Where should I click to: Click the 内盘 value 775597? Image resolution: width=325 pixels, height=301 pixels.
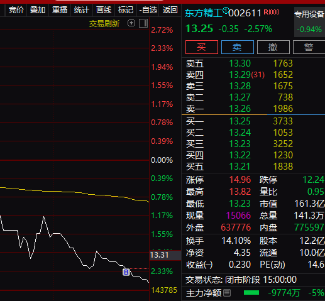pos(309,227)
